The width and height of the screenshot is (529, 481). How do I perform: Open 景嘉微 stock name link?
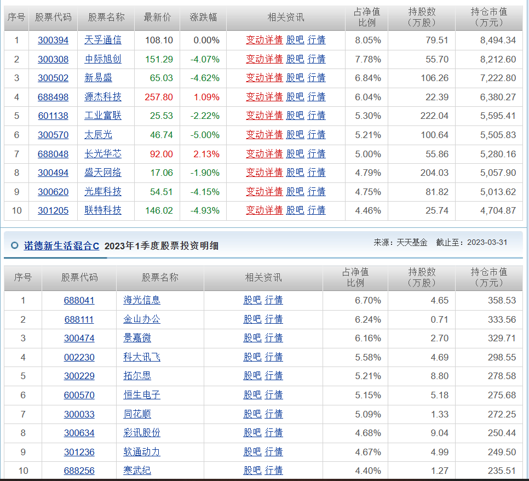[137, 338]
